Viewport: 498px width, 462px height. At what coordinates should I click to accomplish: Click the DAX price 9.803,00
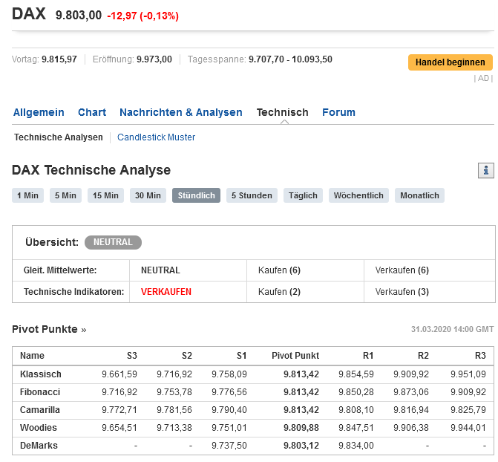click(x=79, y=16)
